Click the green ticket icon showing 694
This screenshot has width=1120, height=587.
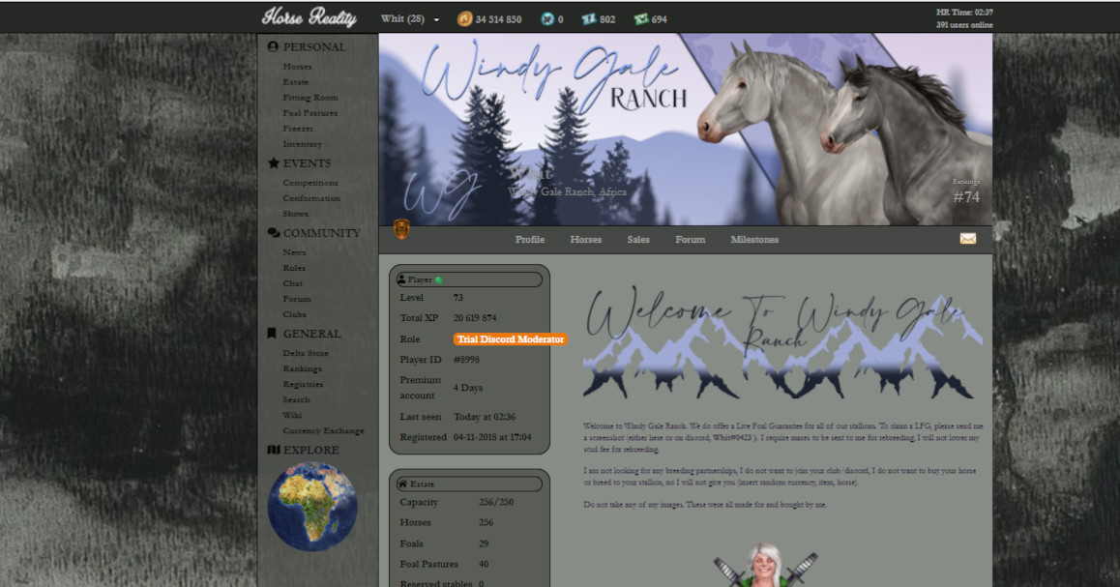point(640,19)
